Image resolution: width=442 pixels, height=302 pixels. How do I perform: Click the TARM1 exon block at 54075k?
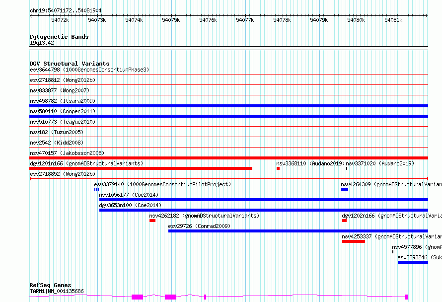(x=170, y=297)
